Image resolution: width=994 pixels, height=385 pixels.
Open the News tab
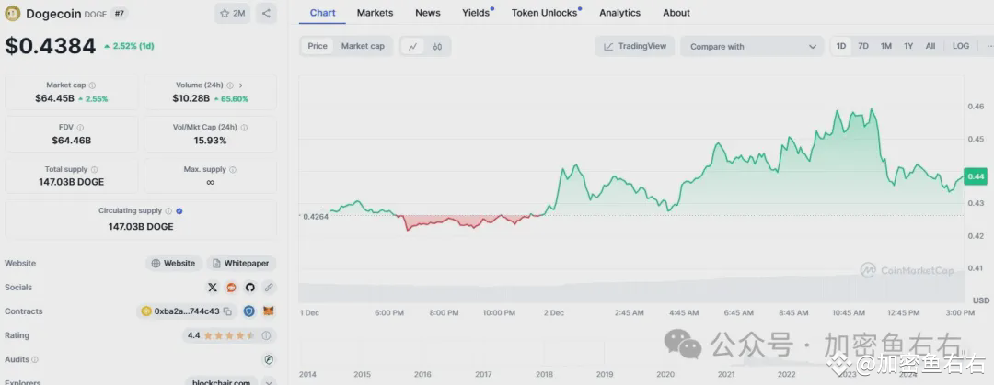click(428, 13)
